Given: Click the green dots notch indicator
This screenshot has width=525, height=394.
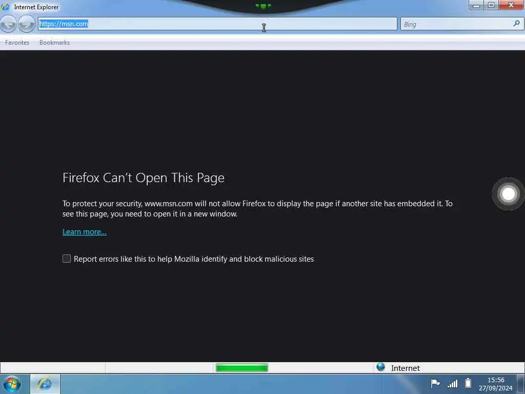Looking at the screenshot, I should coord(263,6).
